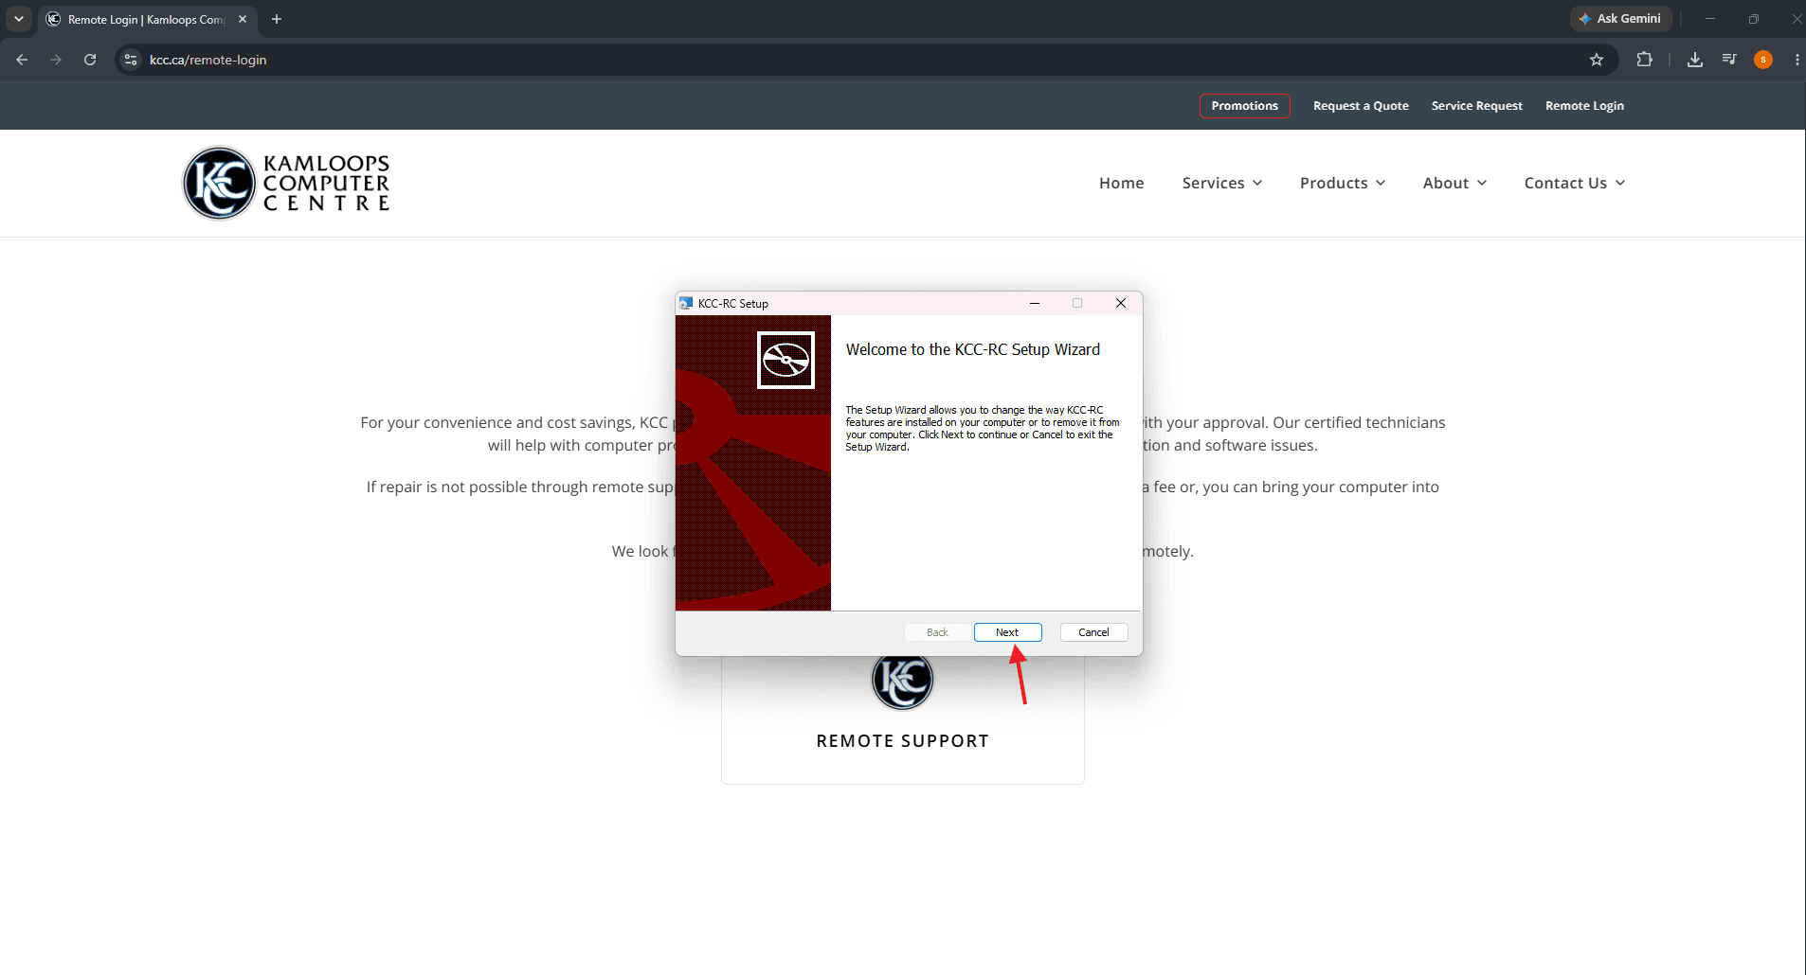The width and height of the screenshot is (1806, 975).
Task: Open Chrome downloads icon
Action: pos(1695,60)
